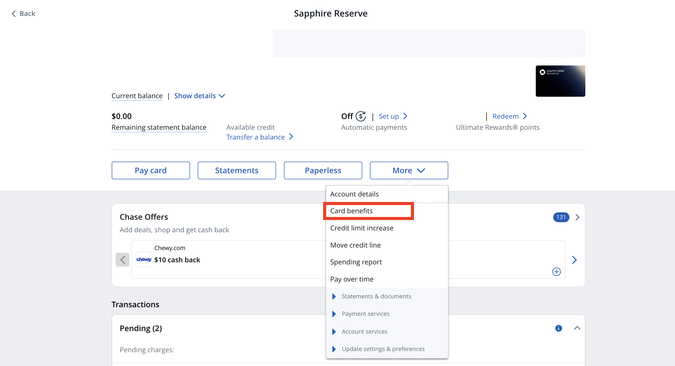The width and height of the screenshot is (675, 366).
Task: Open all Chase Offers chevron
Action: pos(577,217)
